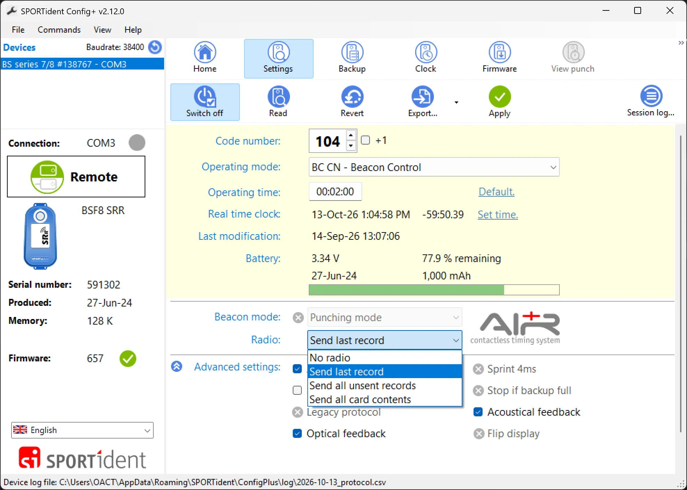
Task: Choose No radio from the list
Action: click(385, 358)
